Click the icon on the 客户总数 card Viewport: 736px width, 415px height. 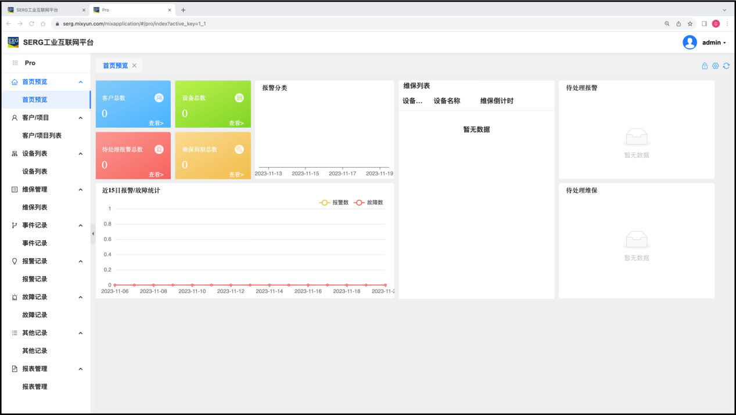[x=159, y=98]
